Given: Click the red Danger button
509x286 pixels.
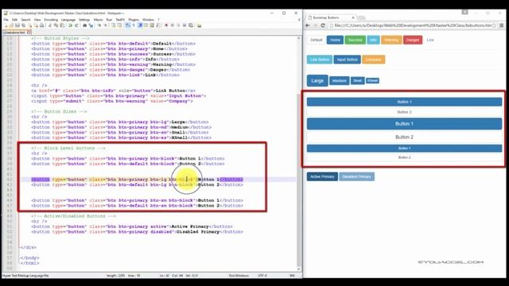Looking at the screenshot, I should (x=413, y=40).
